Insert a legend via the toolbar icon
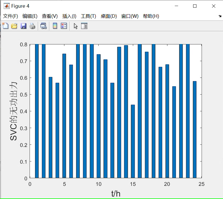The height and width of the screenshot is (199, 223). (x=64, y=26)
